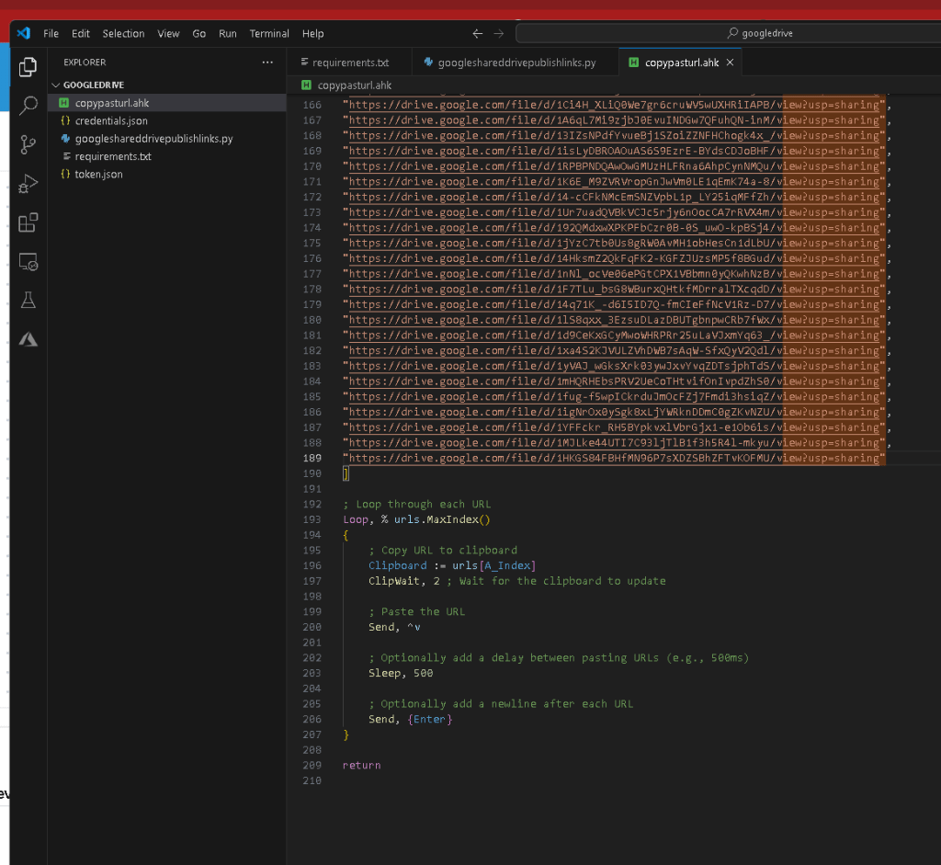941x865 pixels.
Task: Open the Search view in activity bar
Action: (x=28, y=106)
